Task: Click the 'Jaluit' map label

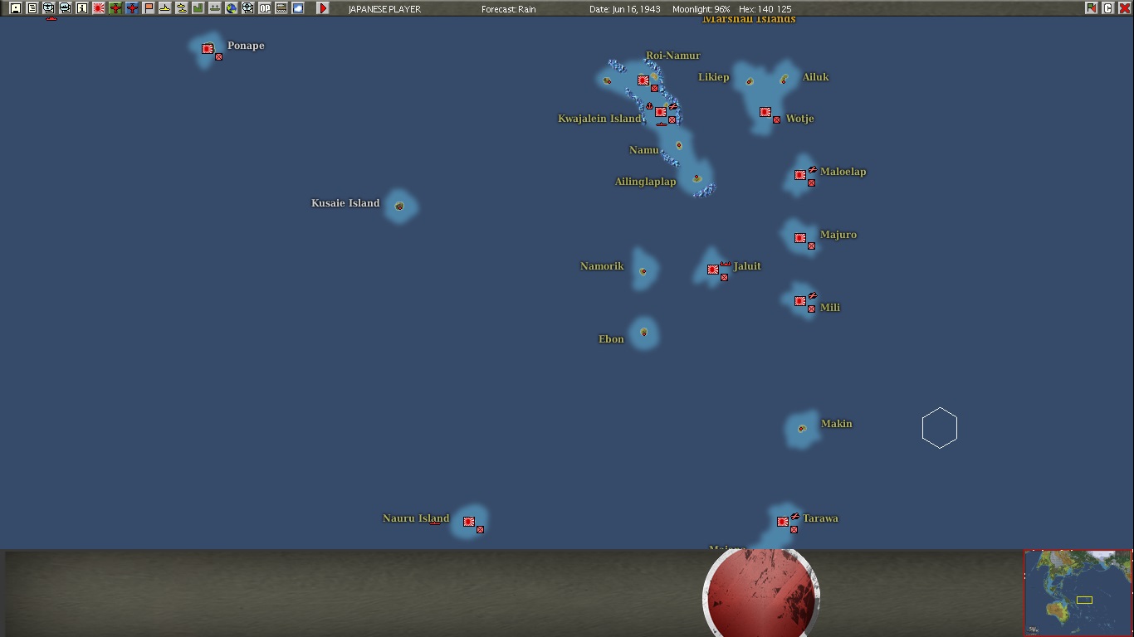Action: pos(747,266)
